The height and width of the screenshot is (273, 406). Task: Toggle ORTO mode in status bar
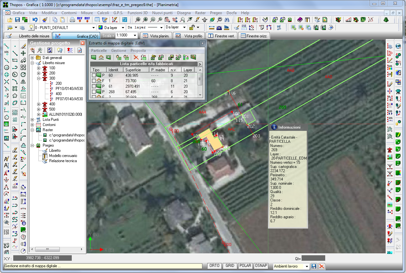(215, 266)
